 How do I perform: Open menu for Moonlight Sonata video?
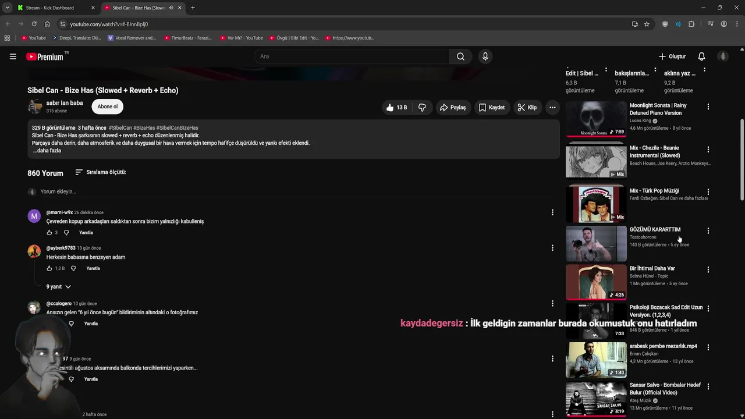pyautogui.click(x=708, y=107)
